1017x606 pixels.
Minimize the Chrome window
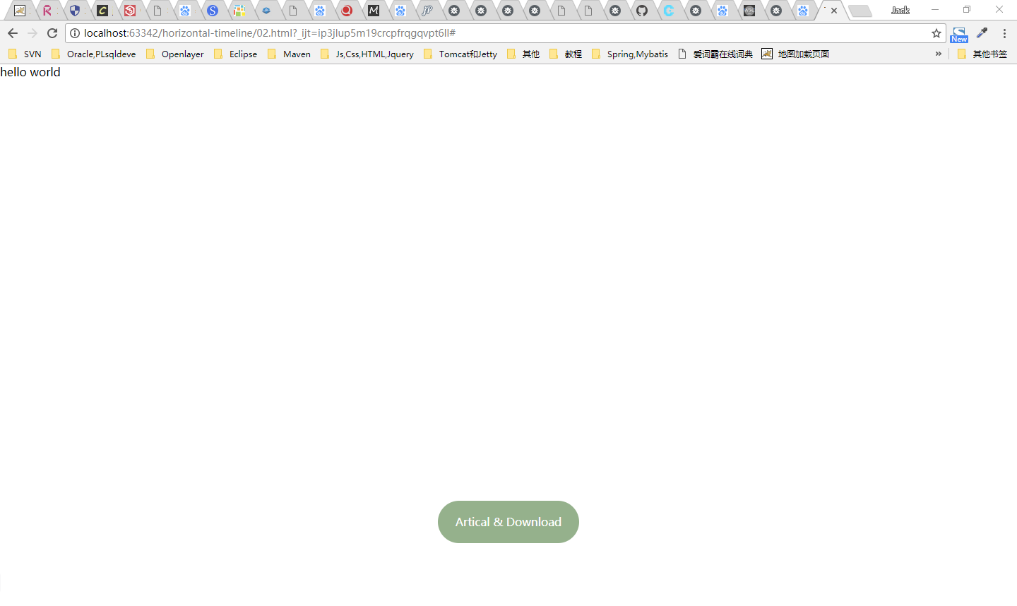(935, 10)
